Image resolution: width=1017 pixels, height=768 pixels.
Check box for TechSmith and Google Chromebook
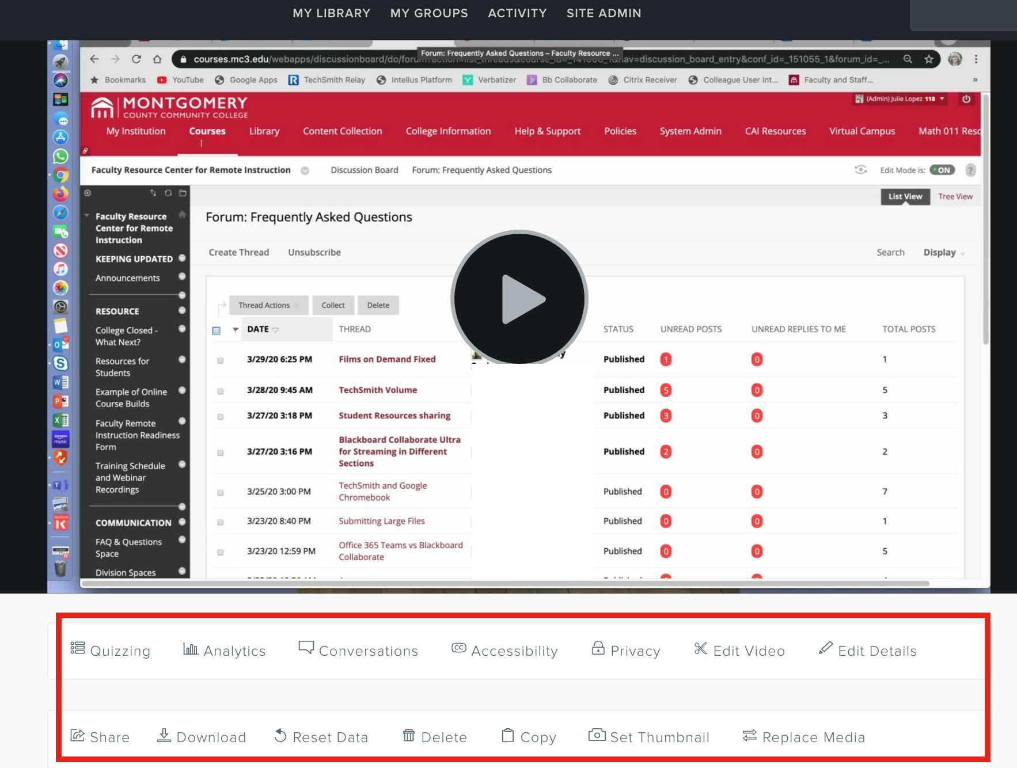pyautogui.click(x=220, y=493)
